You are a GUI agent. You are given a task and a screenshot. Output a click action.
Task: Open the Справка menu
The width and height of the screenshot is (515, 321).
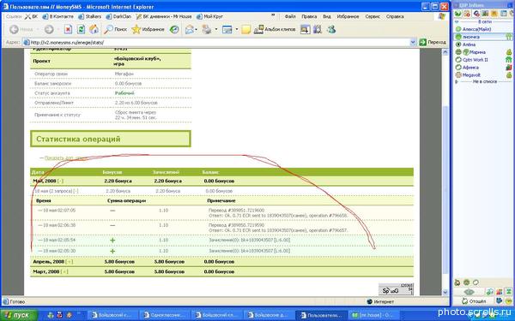click(395, 16)
